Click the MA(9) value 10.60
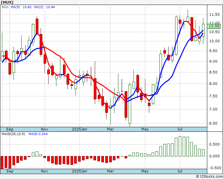223x179 pixels. [x=27, y=7]
